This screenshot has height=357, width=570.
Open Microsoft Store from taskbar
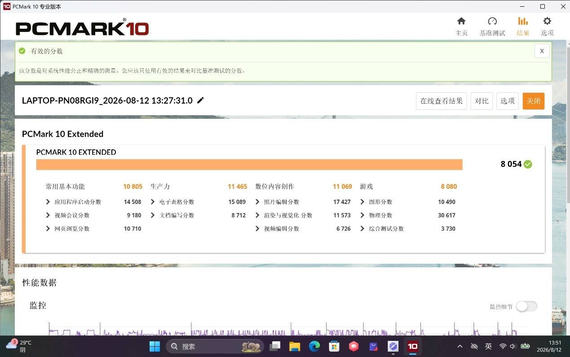click(x=334, y=346)
